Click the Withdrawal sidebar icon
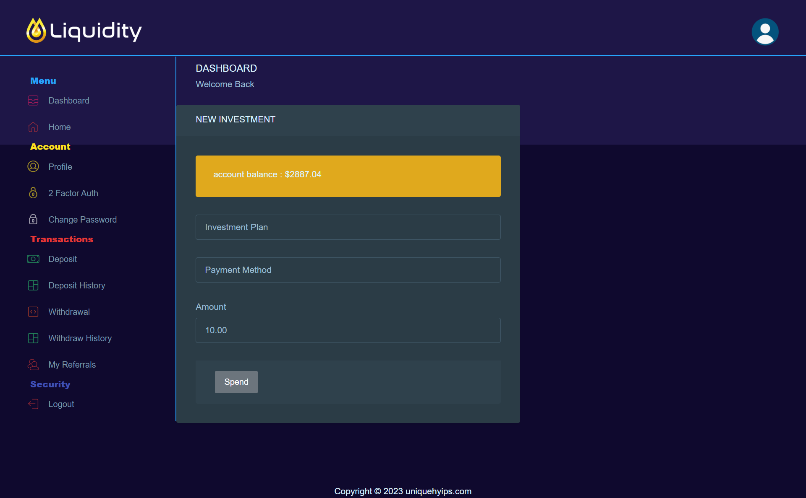 [33, 312]
